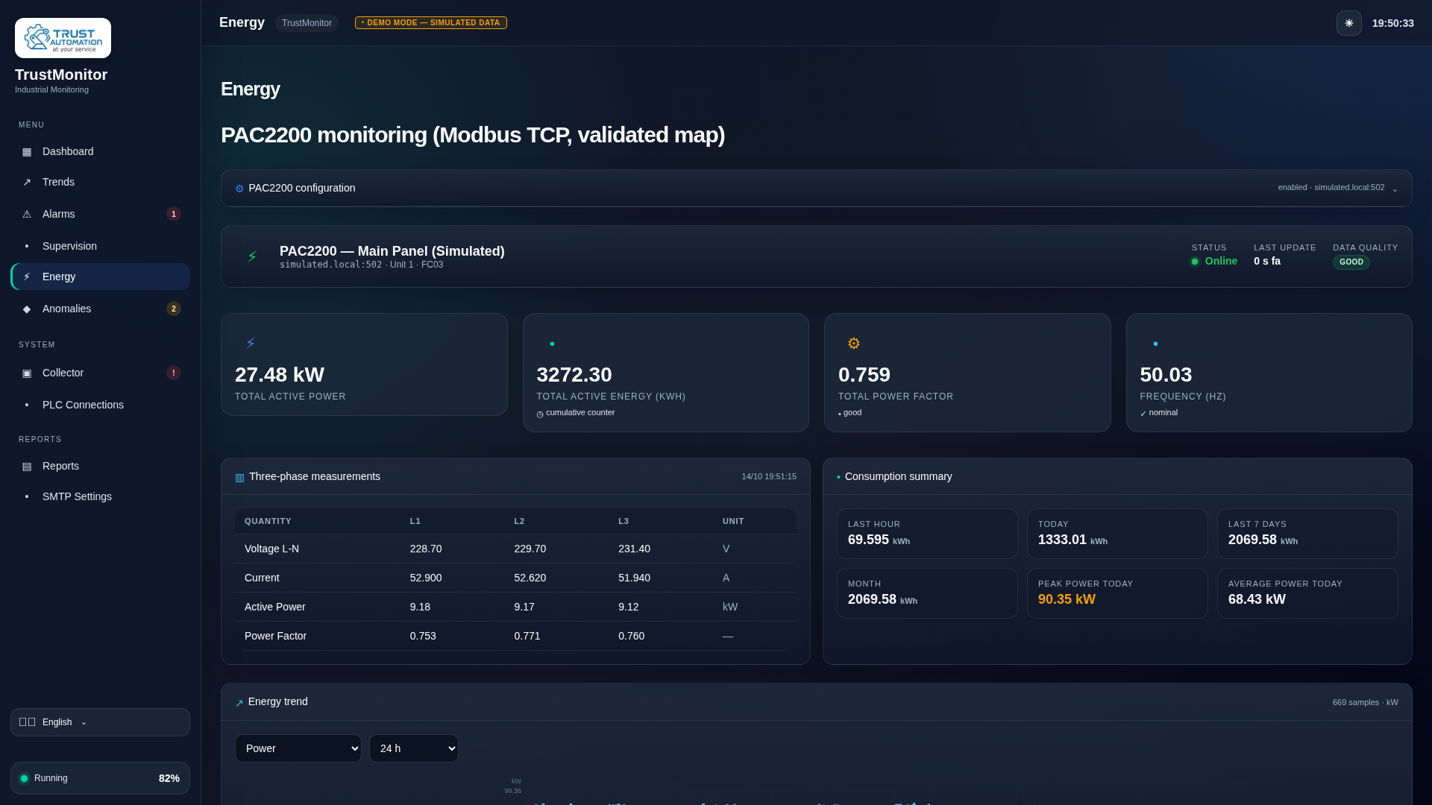Click the Reports document icon
The image size is (1432, 805).
click(27, 466)
